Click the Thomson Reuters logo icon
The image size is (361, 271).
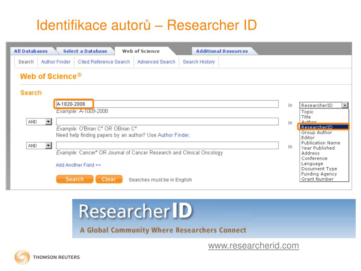coord(22,257)
